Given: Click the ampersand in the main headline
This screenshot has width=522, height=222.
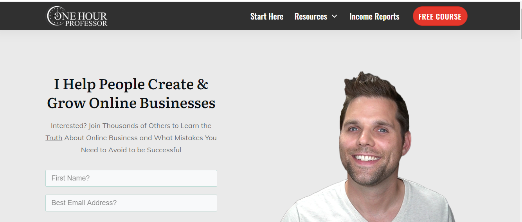Looking at the screenshot, I should click(x=203, y=84).
